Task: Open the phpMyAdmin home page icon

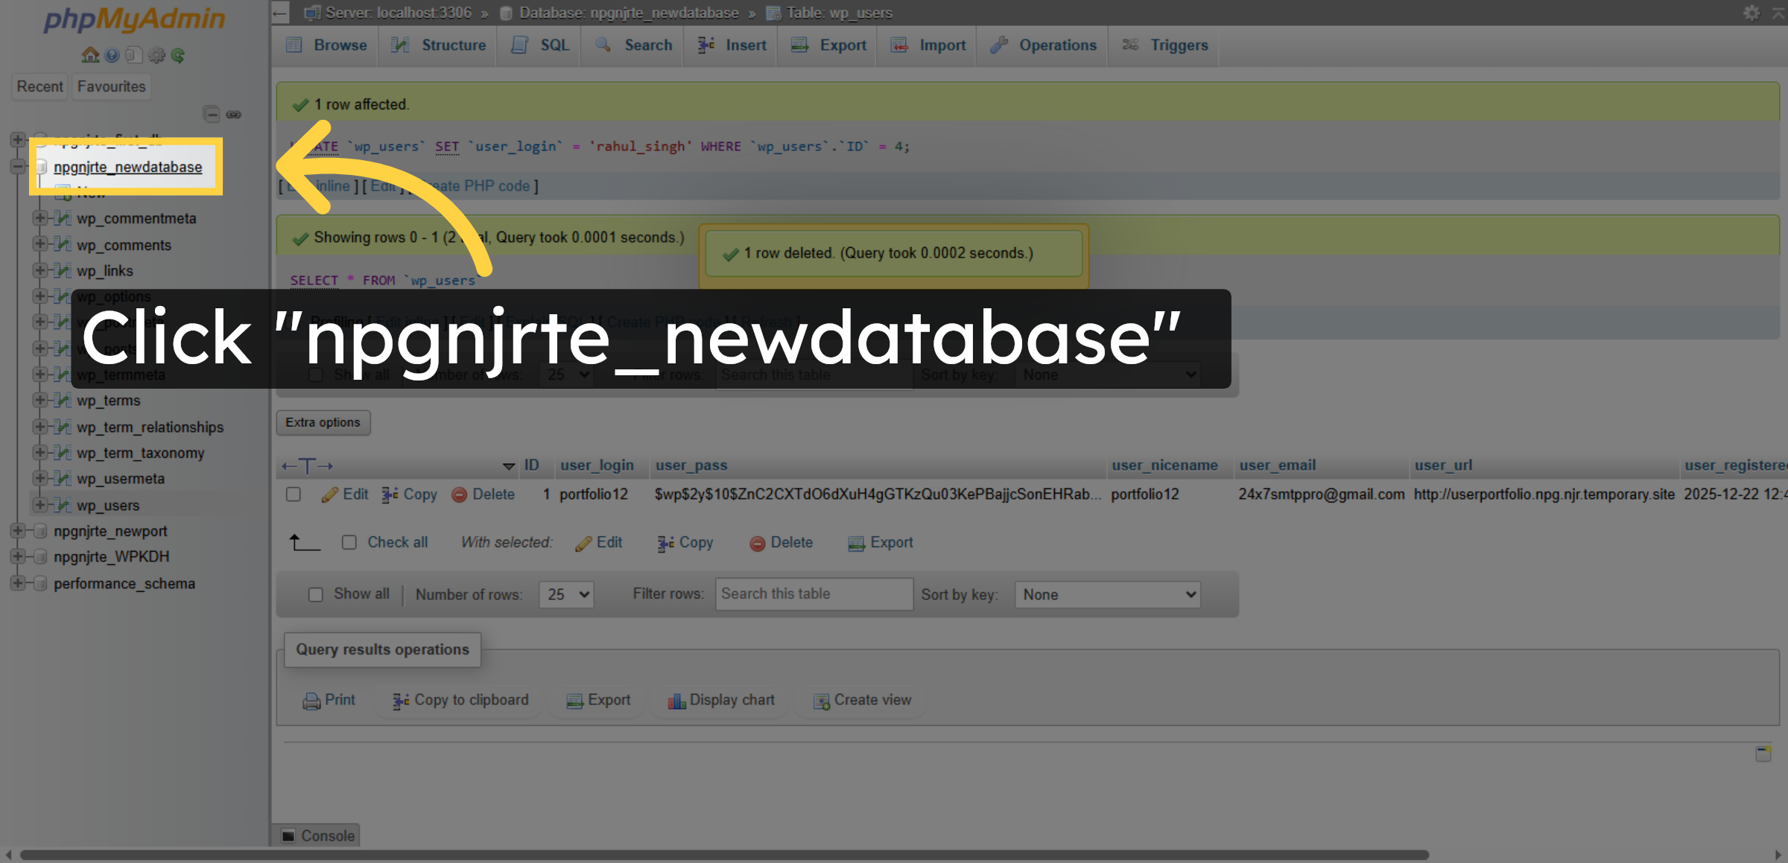Action: 89,54
